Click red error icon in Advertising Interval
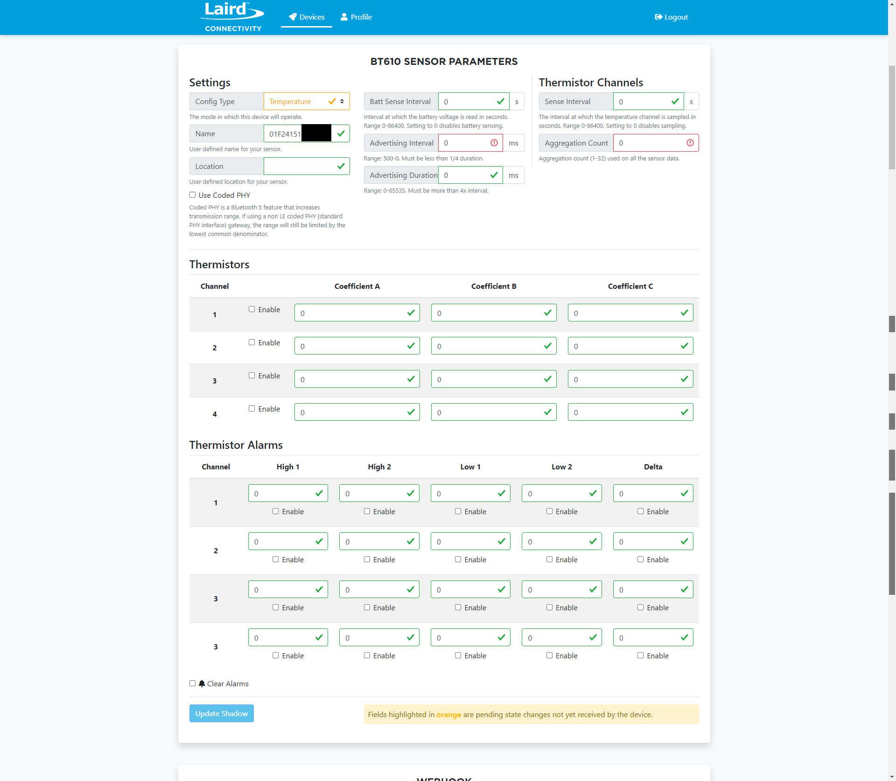This screenshot has height=781, width=896. (494, 143)
